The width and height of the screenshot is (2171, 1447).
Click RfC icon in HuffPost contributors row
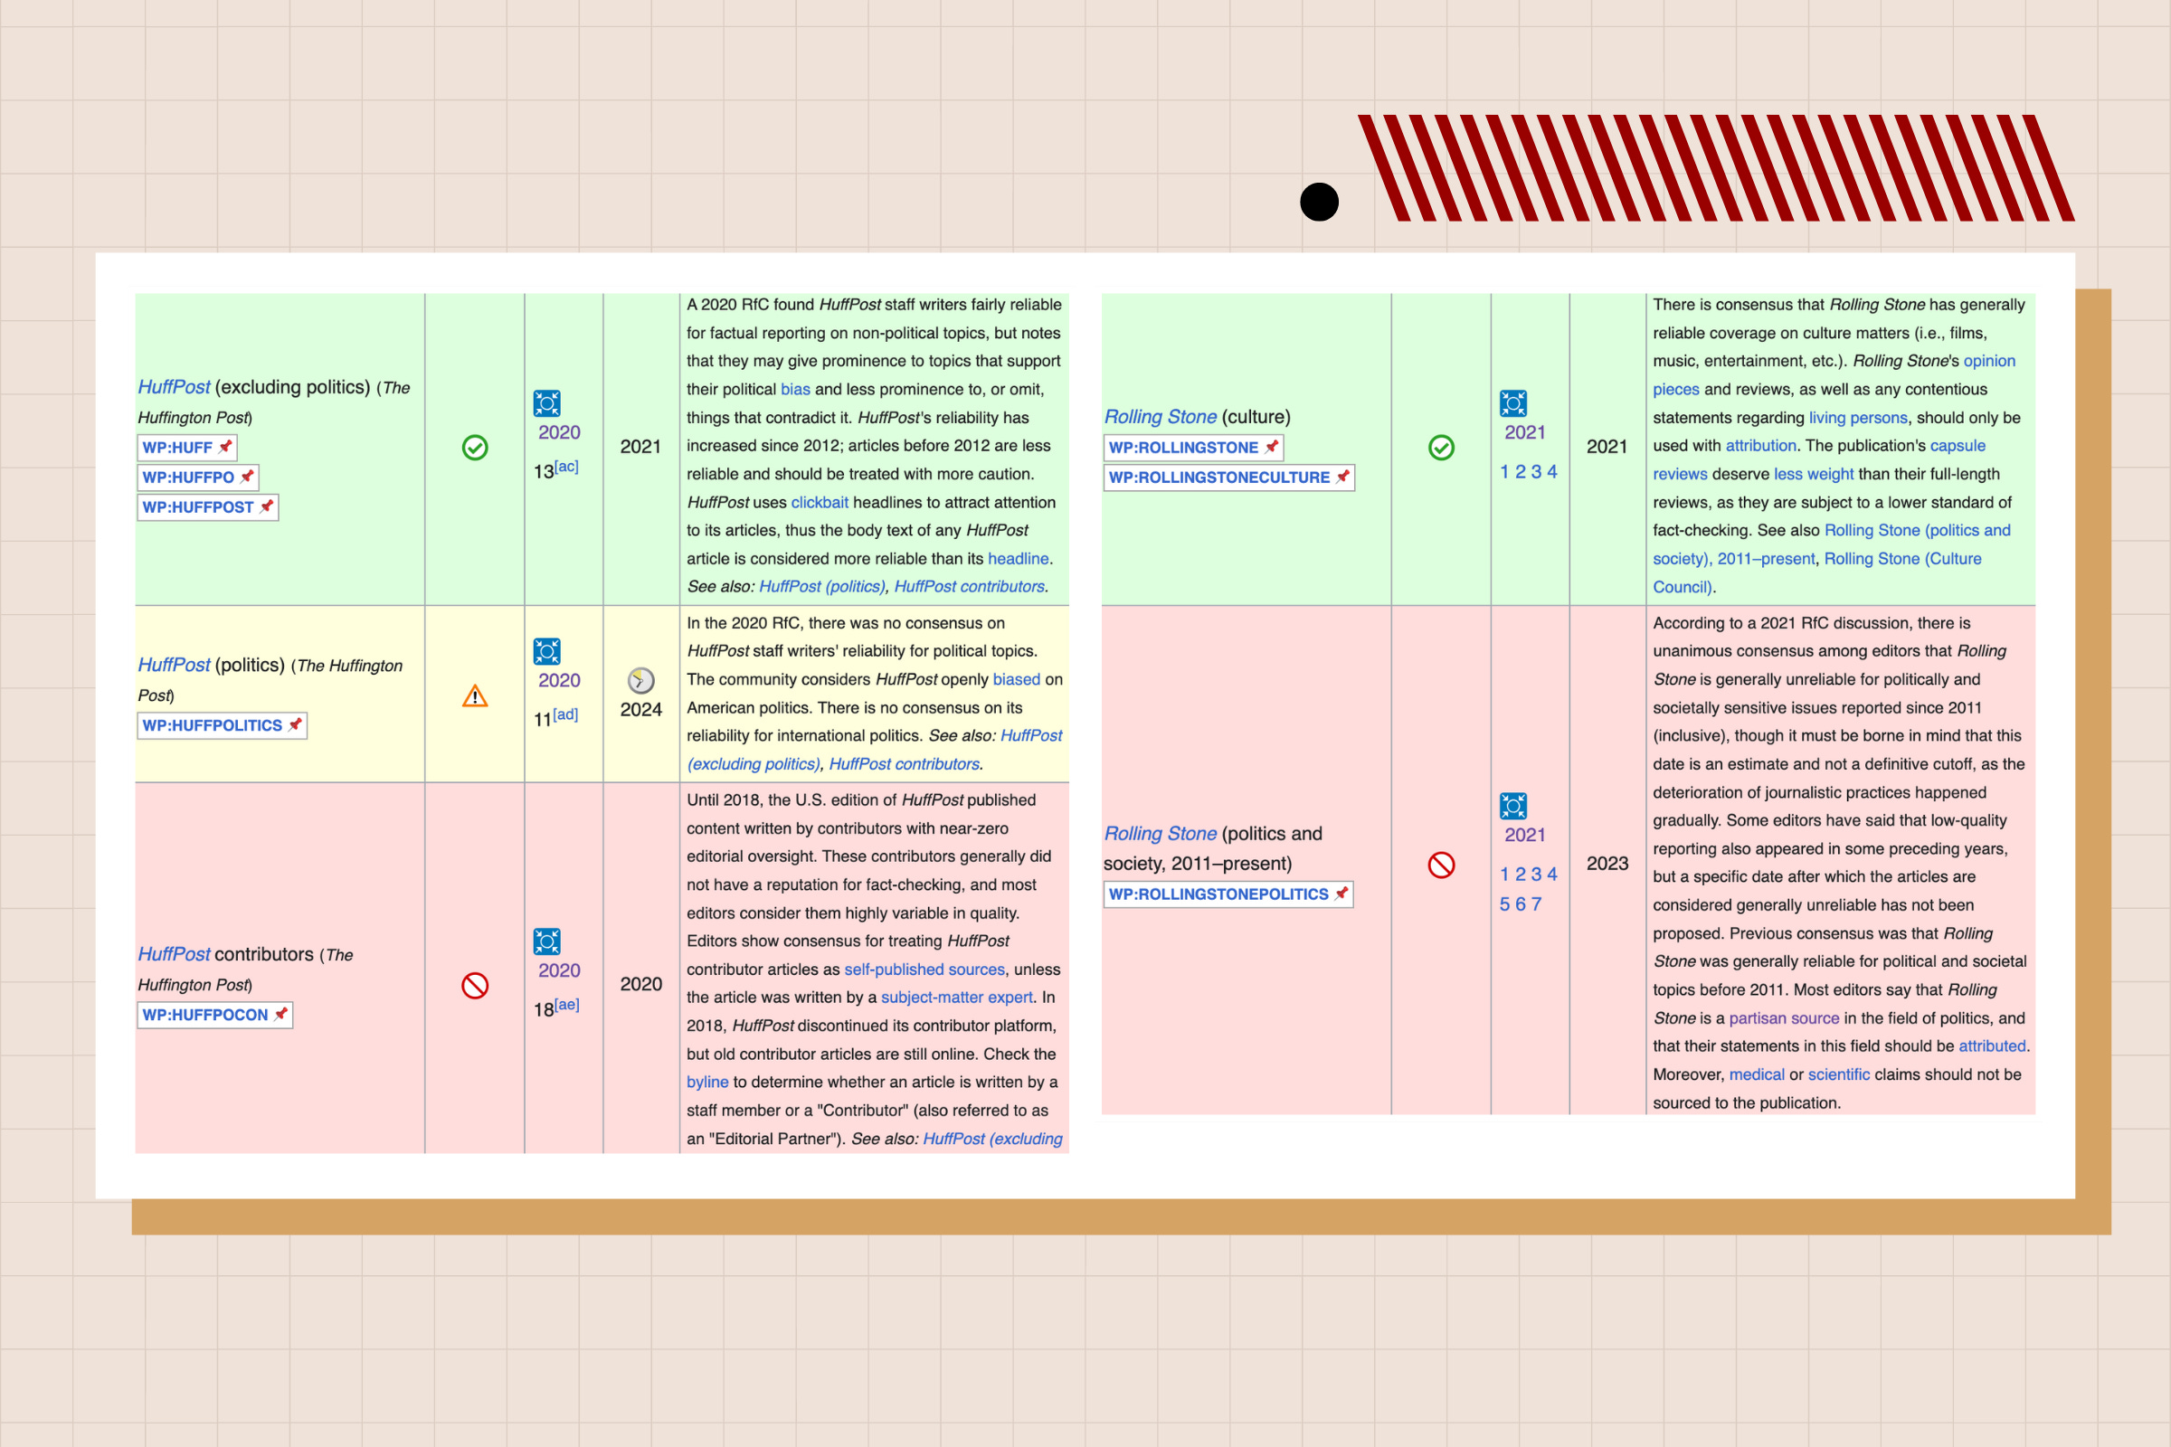[546, 941]
